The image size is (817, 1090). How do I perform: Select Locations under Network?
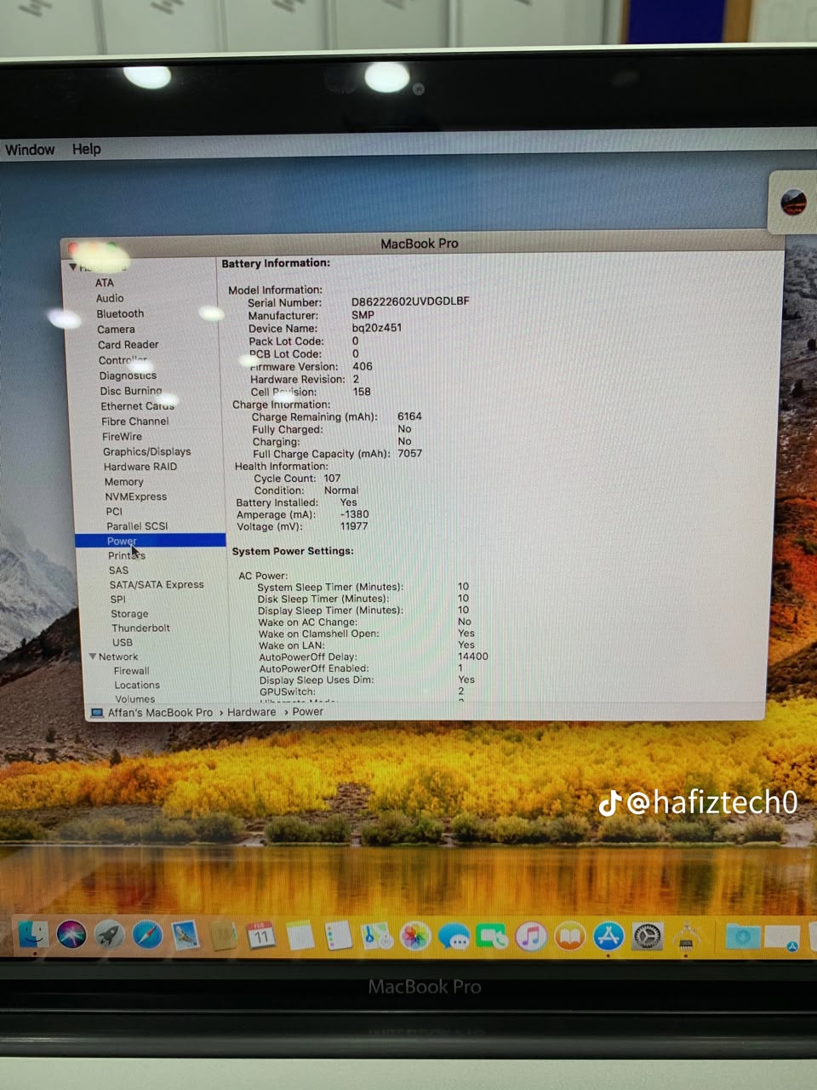click(137, 685)
